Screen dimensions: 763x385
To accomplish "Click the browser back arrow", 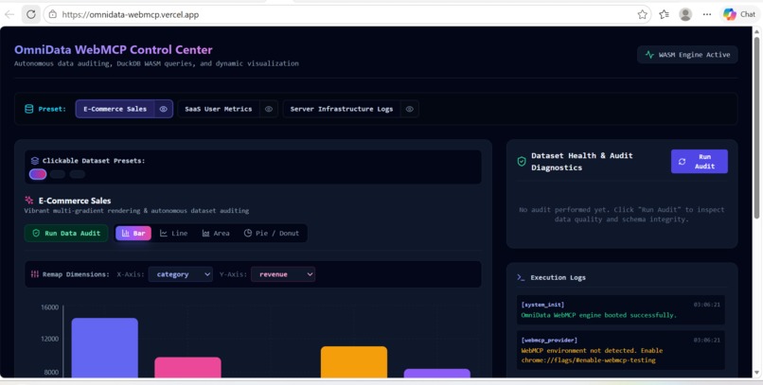I will click(9, 14).
